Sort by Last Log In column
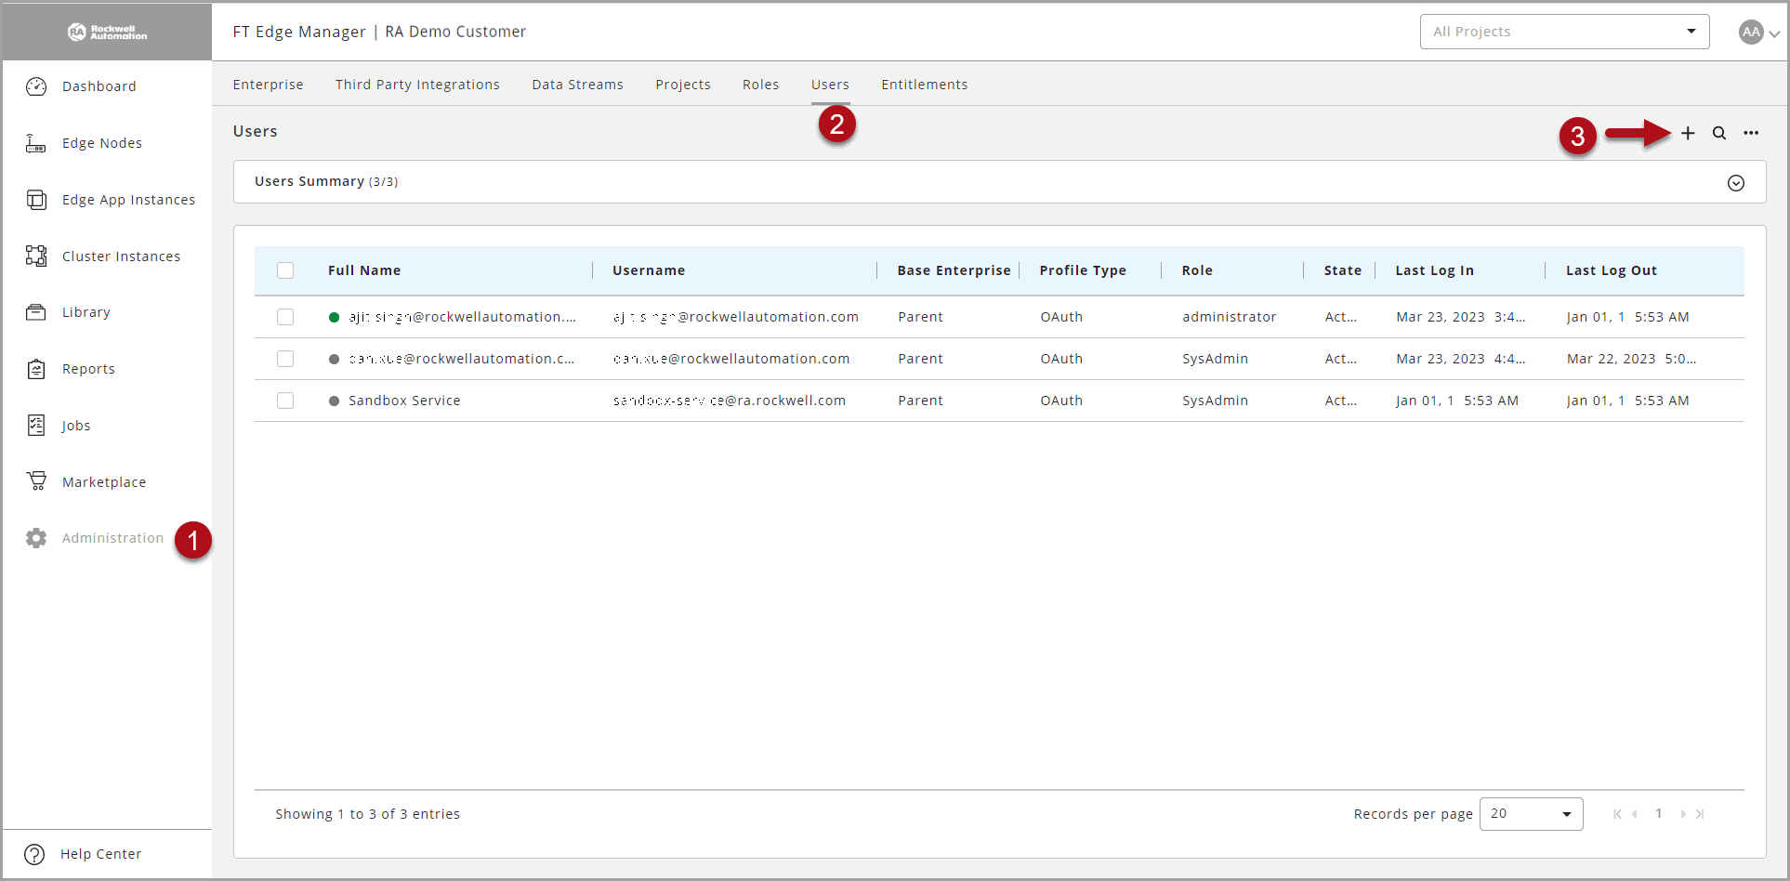Viewport: 1790px width, 881px height. pos(1434,270)
